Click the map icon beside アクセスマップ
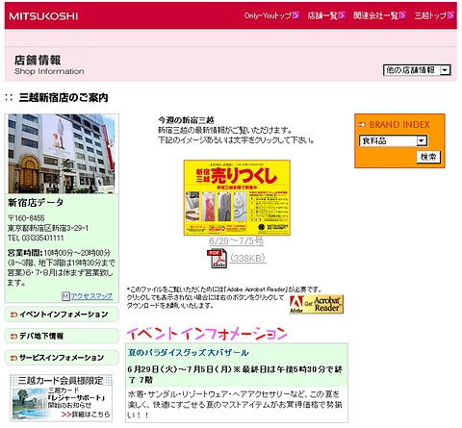Viewport: 462px width, 428px height. point(65,296)
